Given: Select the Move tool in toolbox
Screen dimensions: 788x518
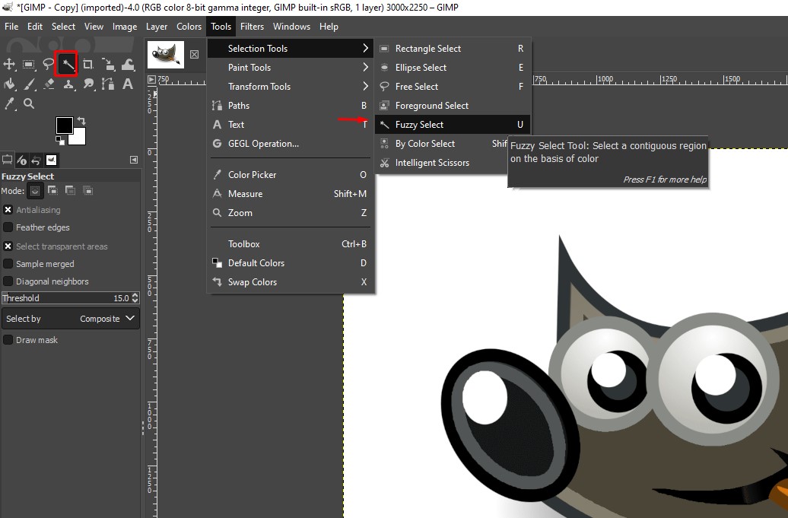Looking at the screenshot, I should pyautogui.click(x=10, y=65).
